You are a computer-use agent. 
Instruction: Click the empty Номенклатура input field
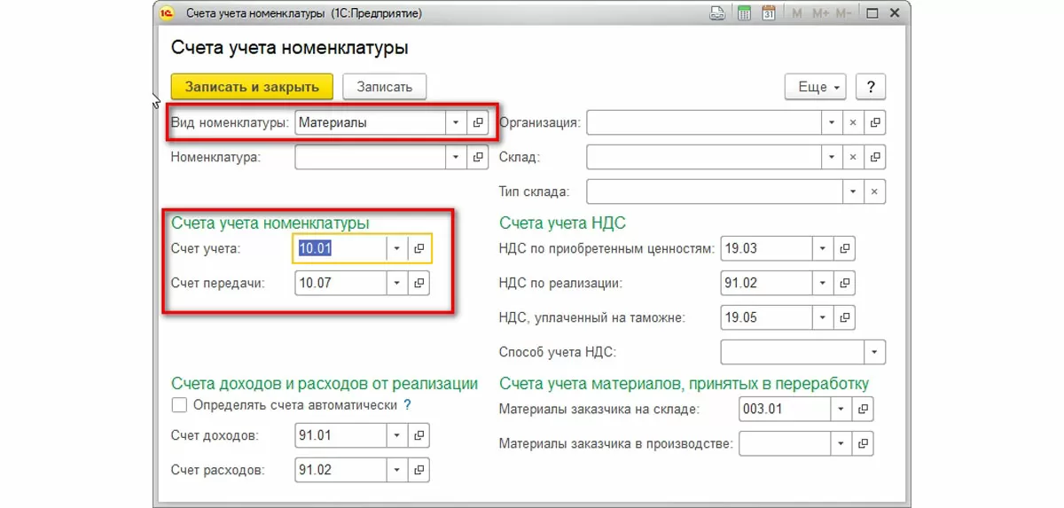370,157
